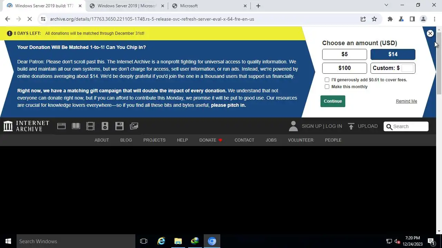Open File Explorer from the taskbar
Image resolution: width=442 pixels, height=248 pixels.
coord(178,241)
